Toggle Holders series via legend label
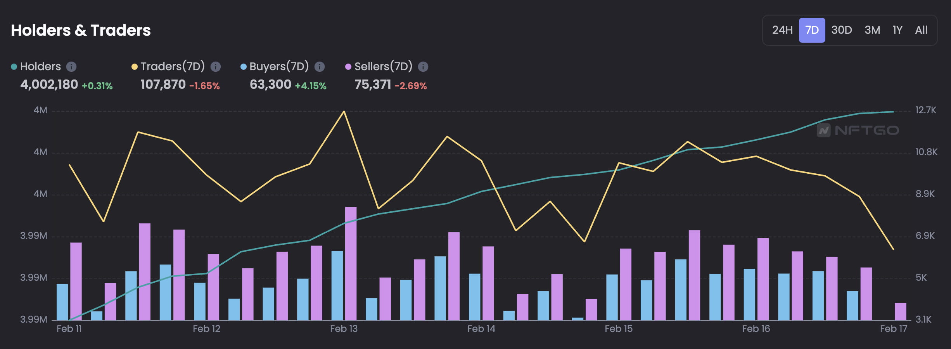 [40, 67]
